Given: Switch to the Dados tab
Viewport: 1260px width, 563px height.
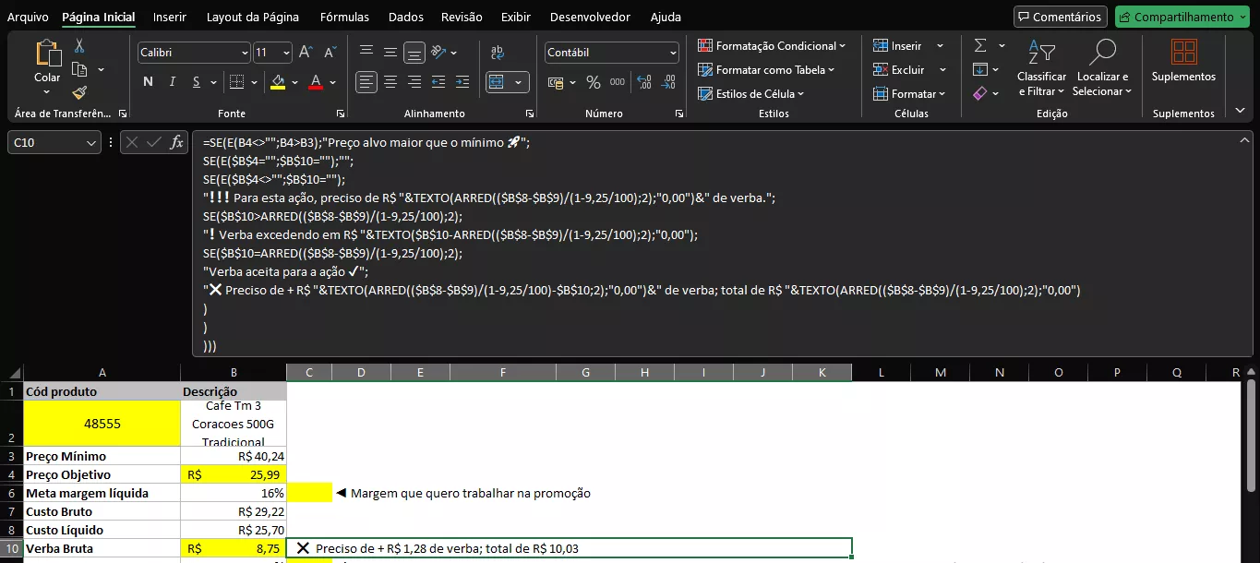Looking at the screenshot, I should tap(406, 17).
